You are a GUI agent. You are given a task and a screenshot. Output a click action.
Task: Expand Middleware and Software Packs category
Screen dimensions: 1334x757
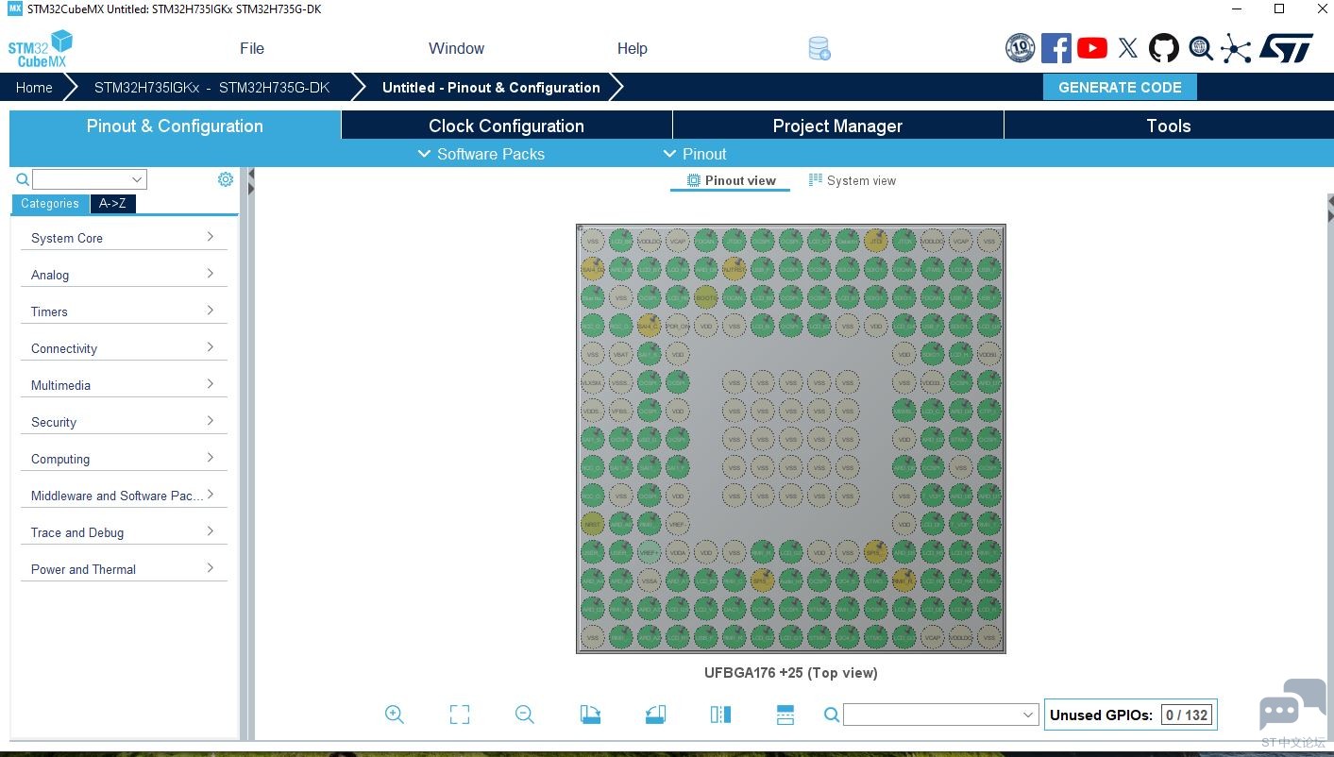coord(124,496)
